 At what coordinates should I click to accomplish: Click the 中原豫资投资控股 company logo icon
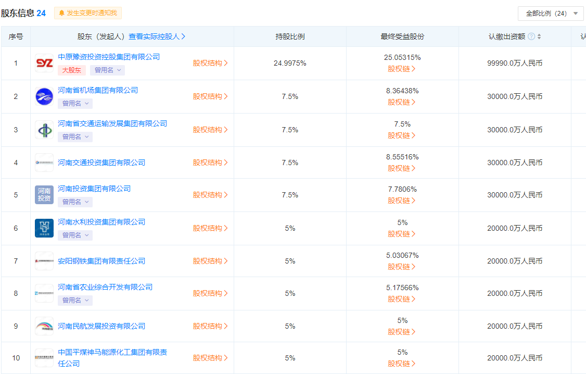(44, 63)
